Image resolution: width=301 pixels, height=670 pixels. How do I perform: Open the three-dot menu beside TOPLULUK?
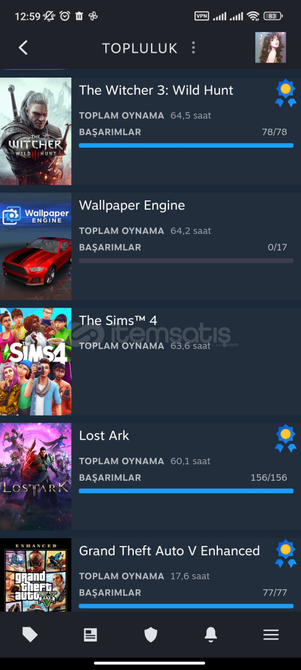pyautogui.click(x=193, y=47)
